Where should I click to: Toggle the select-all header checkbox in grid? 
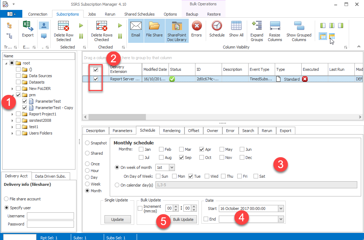[x=96, y=69]
